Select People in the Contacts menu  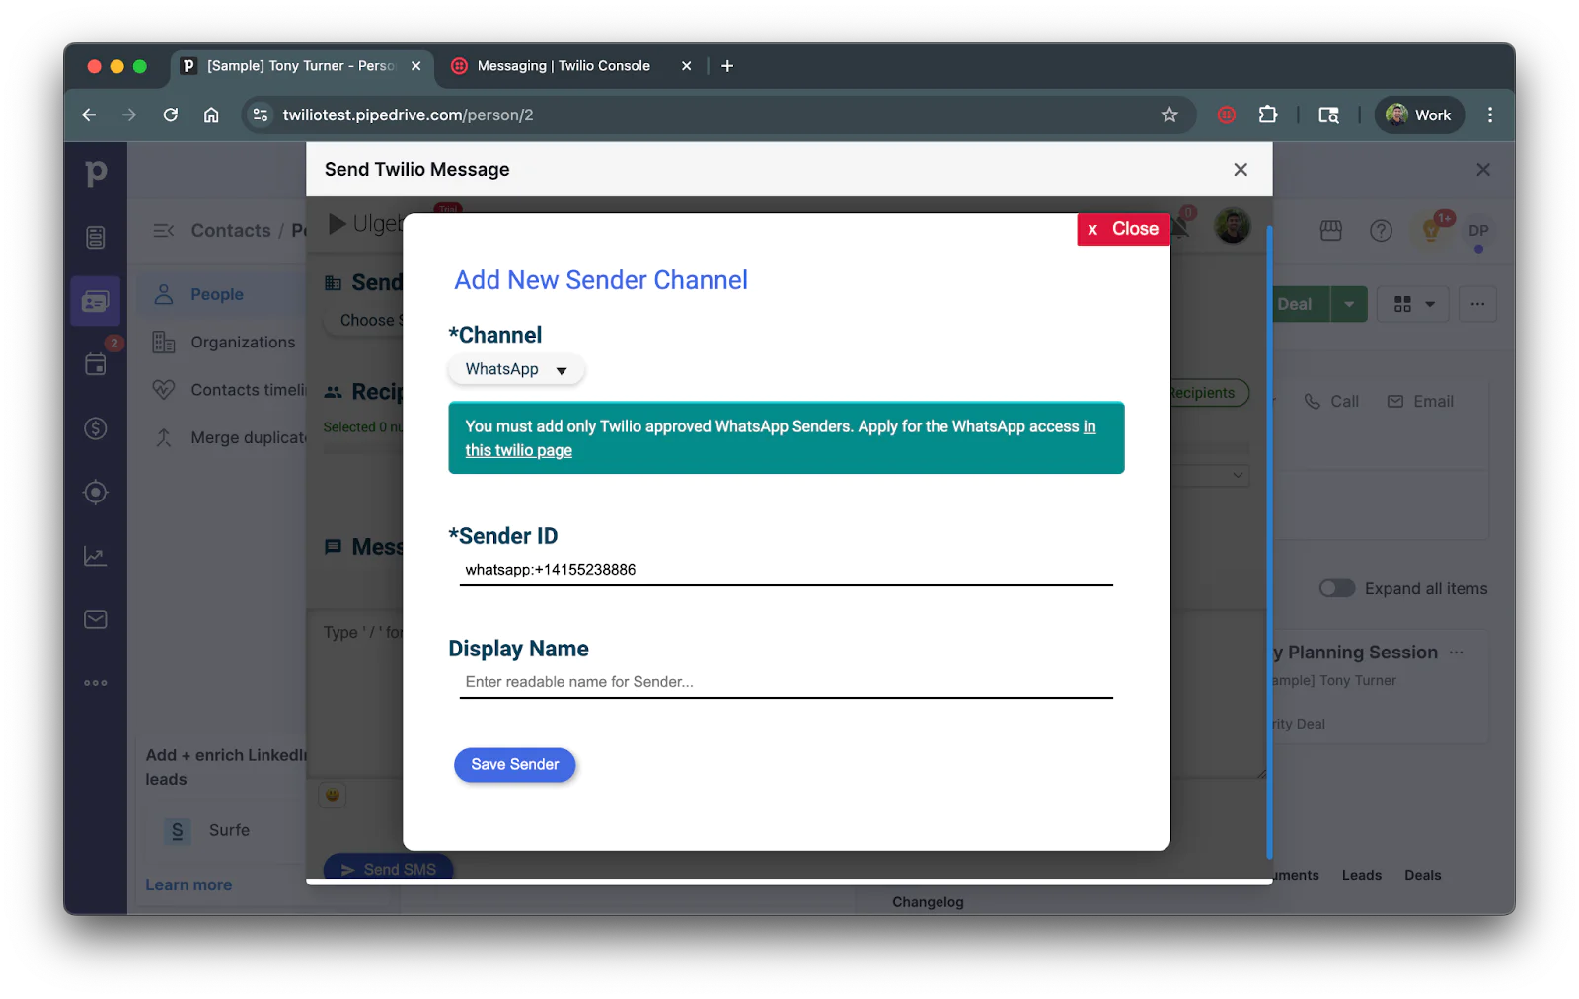[x=217, y=293]
